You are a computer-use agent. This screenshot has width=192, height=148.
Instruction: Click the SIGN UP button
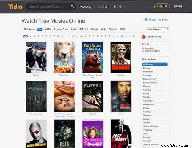pyautogui.click(x=162, y=6)
